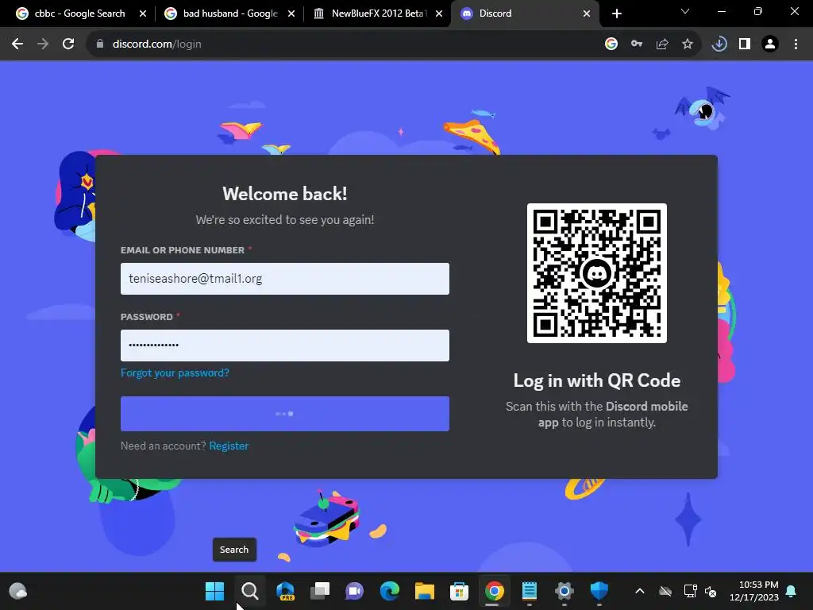
Task: Open Settings gear on taskbar
Action: click(x=564, y=591)
